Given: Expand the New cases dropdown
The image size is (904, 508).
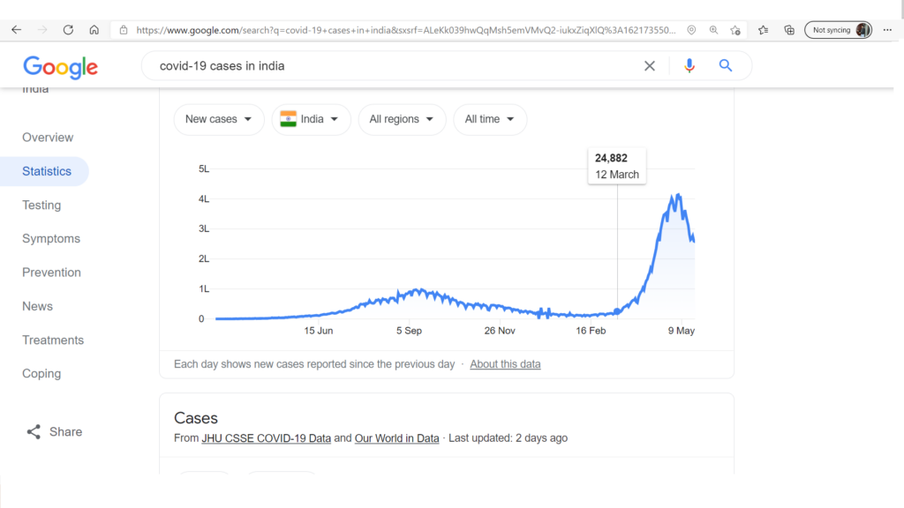Looking at the screenshot, I should click(219, 119).
